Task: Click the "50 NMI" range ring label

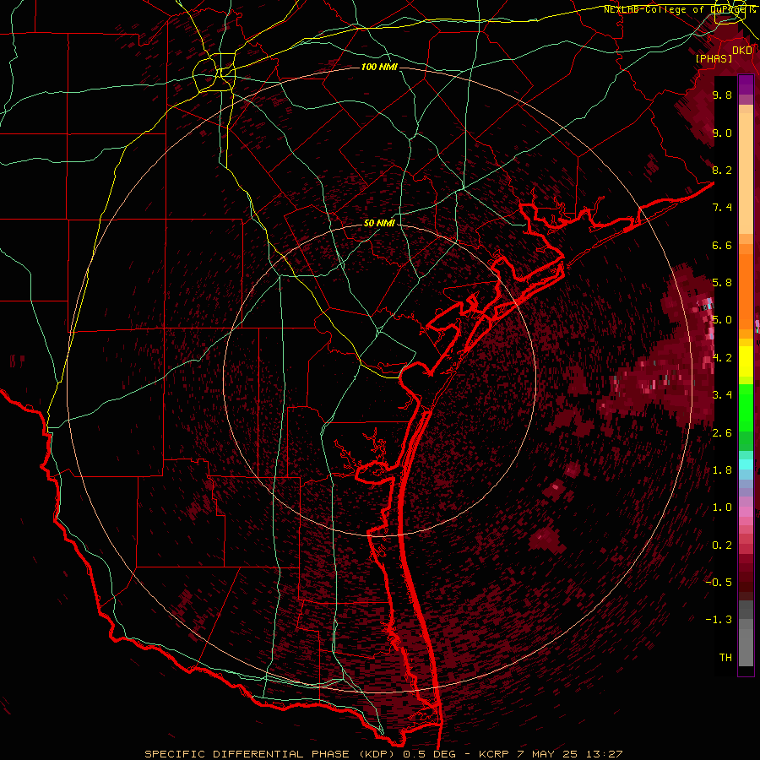Action: click(379, 224)
